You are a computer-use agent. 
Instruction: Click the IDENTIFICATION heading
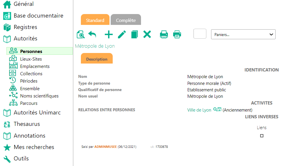coord(262,70)
